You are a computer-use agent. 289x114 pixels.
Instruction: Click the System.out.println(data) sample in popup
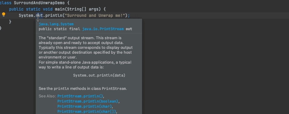(x=99, y=75)
